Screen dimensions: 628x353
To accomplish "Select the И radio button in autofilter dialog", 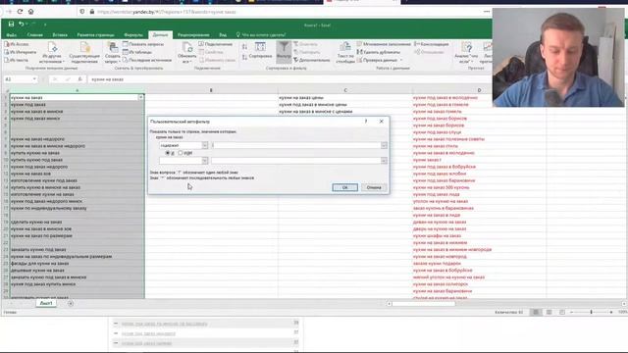I will click(168, 153).
